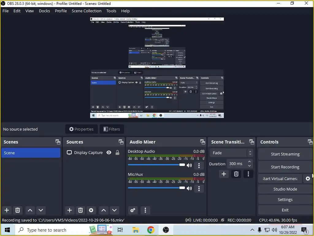Screen dimensions: 314x236
Task: Open the Docks menu
Action: point(44,11)
